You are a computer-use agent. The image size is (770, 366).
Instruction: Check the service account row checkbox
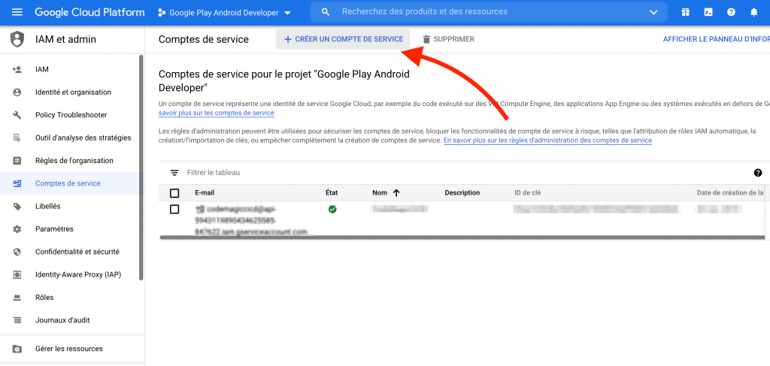pos(174,210)
